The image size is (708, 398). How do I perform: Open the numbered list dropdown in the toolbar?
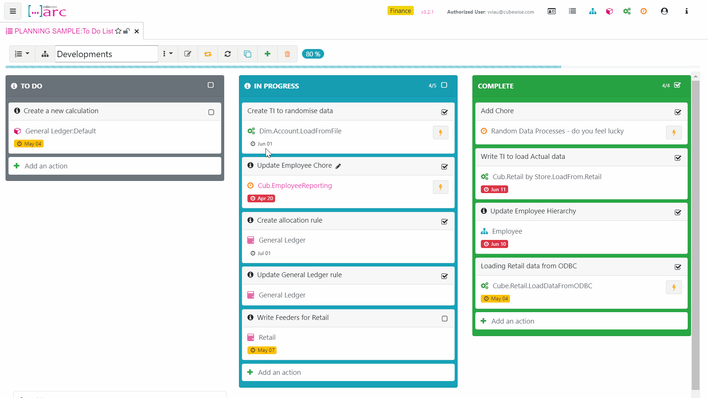22,54
